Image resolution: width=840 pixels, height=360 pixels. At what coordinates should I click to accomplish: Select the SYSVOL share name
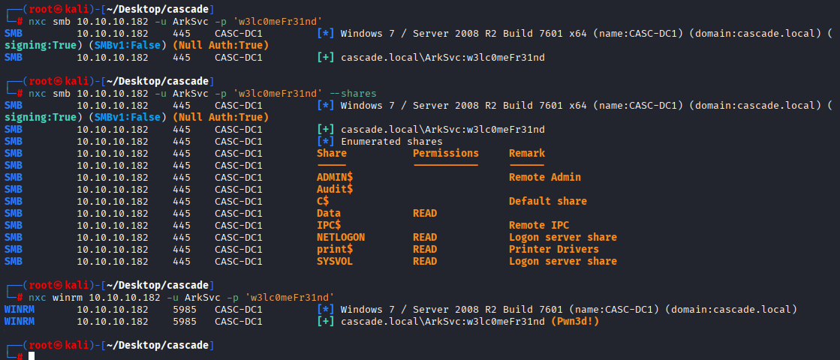pos(335,261)
